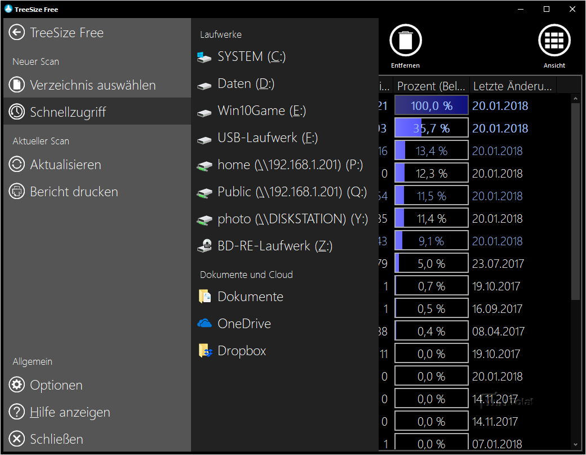Click the USB-Laufwerk drive icon
This screenshot has width=586, height=455.
point(205,140)
